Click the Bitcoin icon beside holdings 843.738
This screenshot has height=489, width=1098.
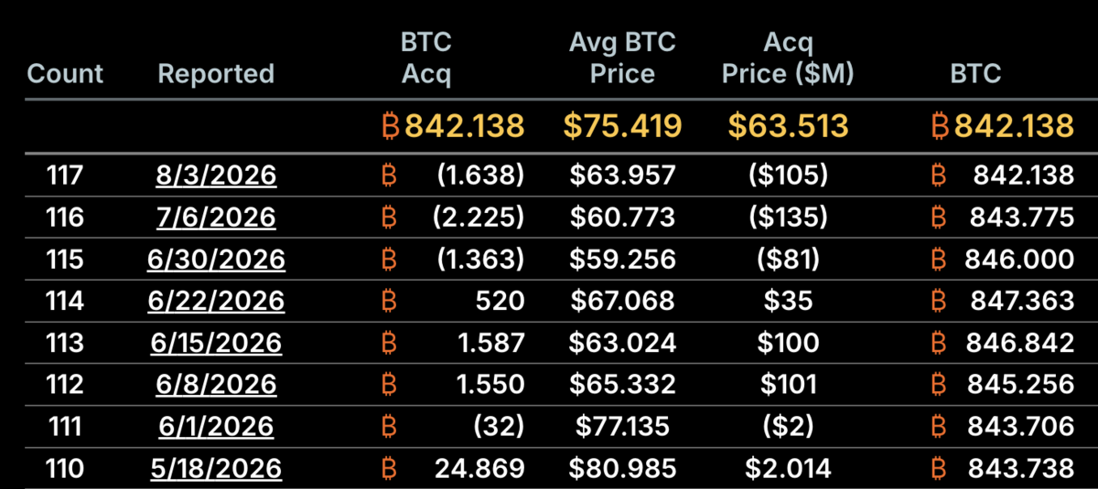coord(939,469)
